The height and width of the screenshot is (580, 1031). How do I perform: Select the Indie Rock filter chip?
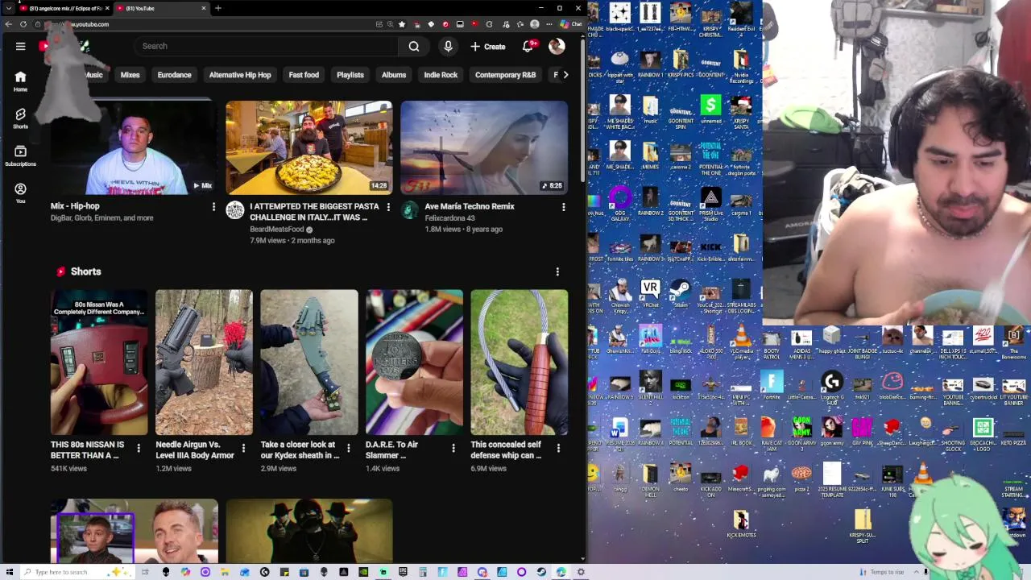pos(441,75)
